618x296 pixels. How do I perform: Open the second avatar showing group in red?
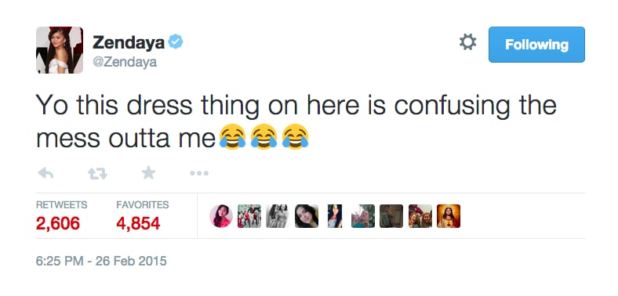(249, 216)
